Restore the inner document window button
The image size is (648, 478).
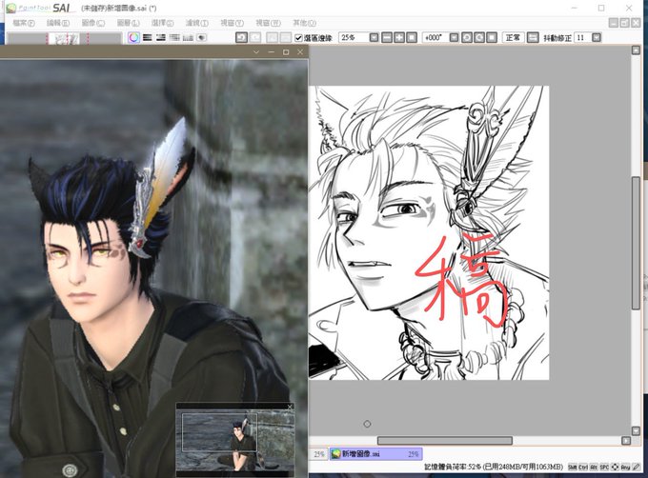coord(624,23)
